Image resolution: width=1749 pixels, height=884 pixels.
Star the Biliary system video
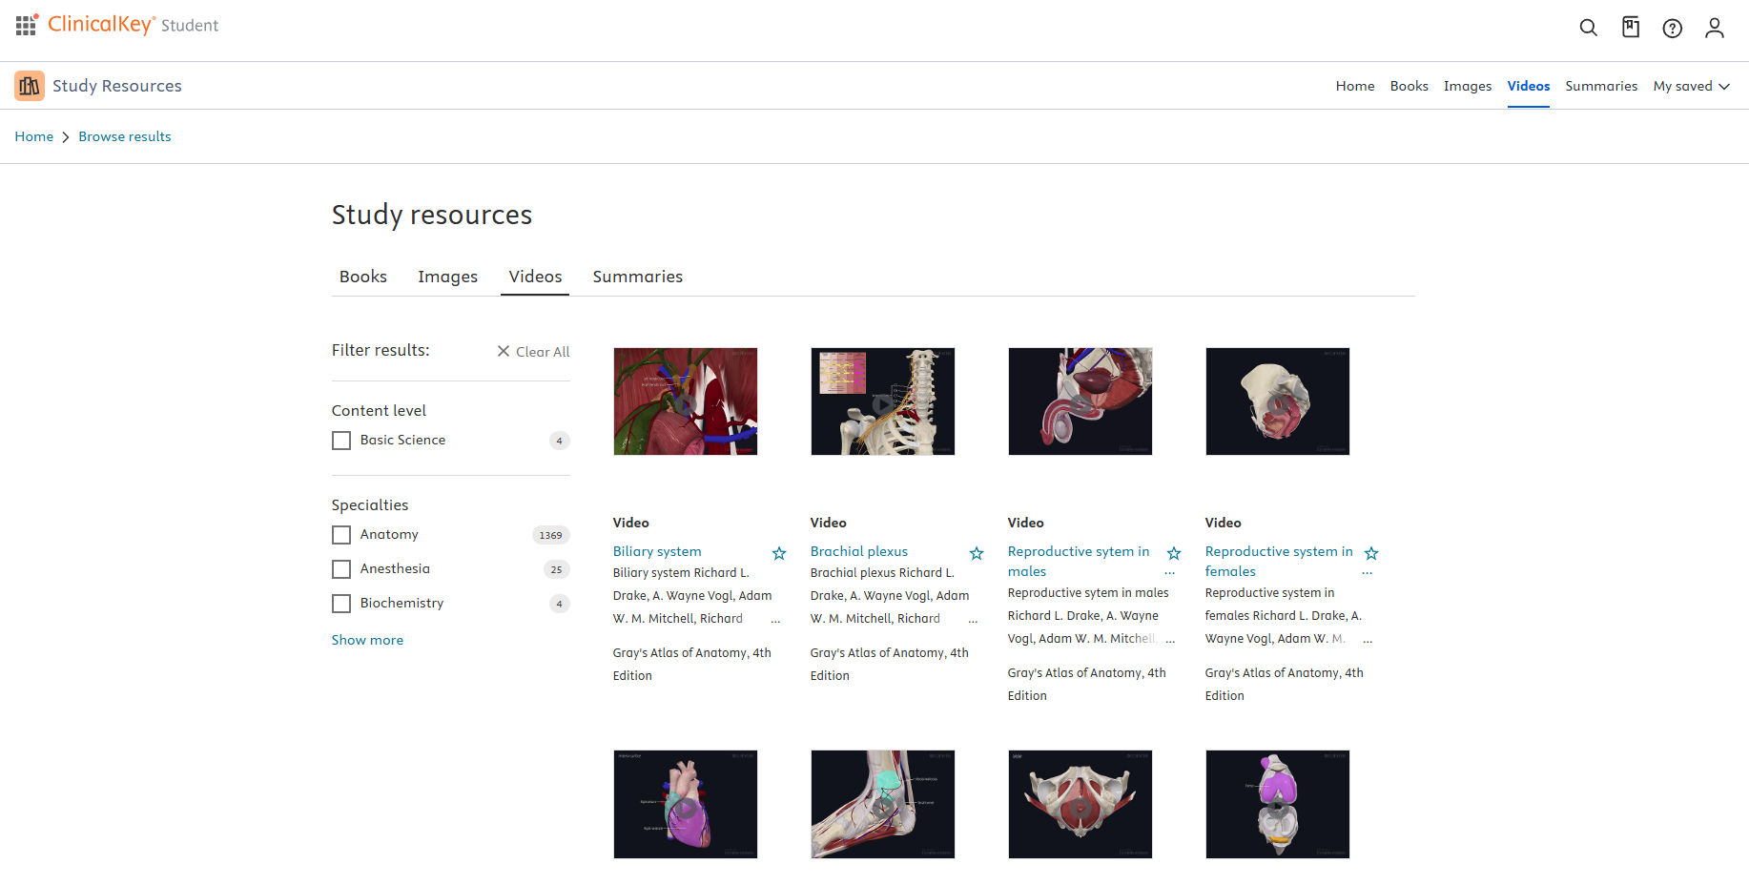pos(779,553)
